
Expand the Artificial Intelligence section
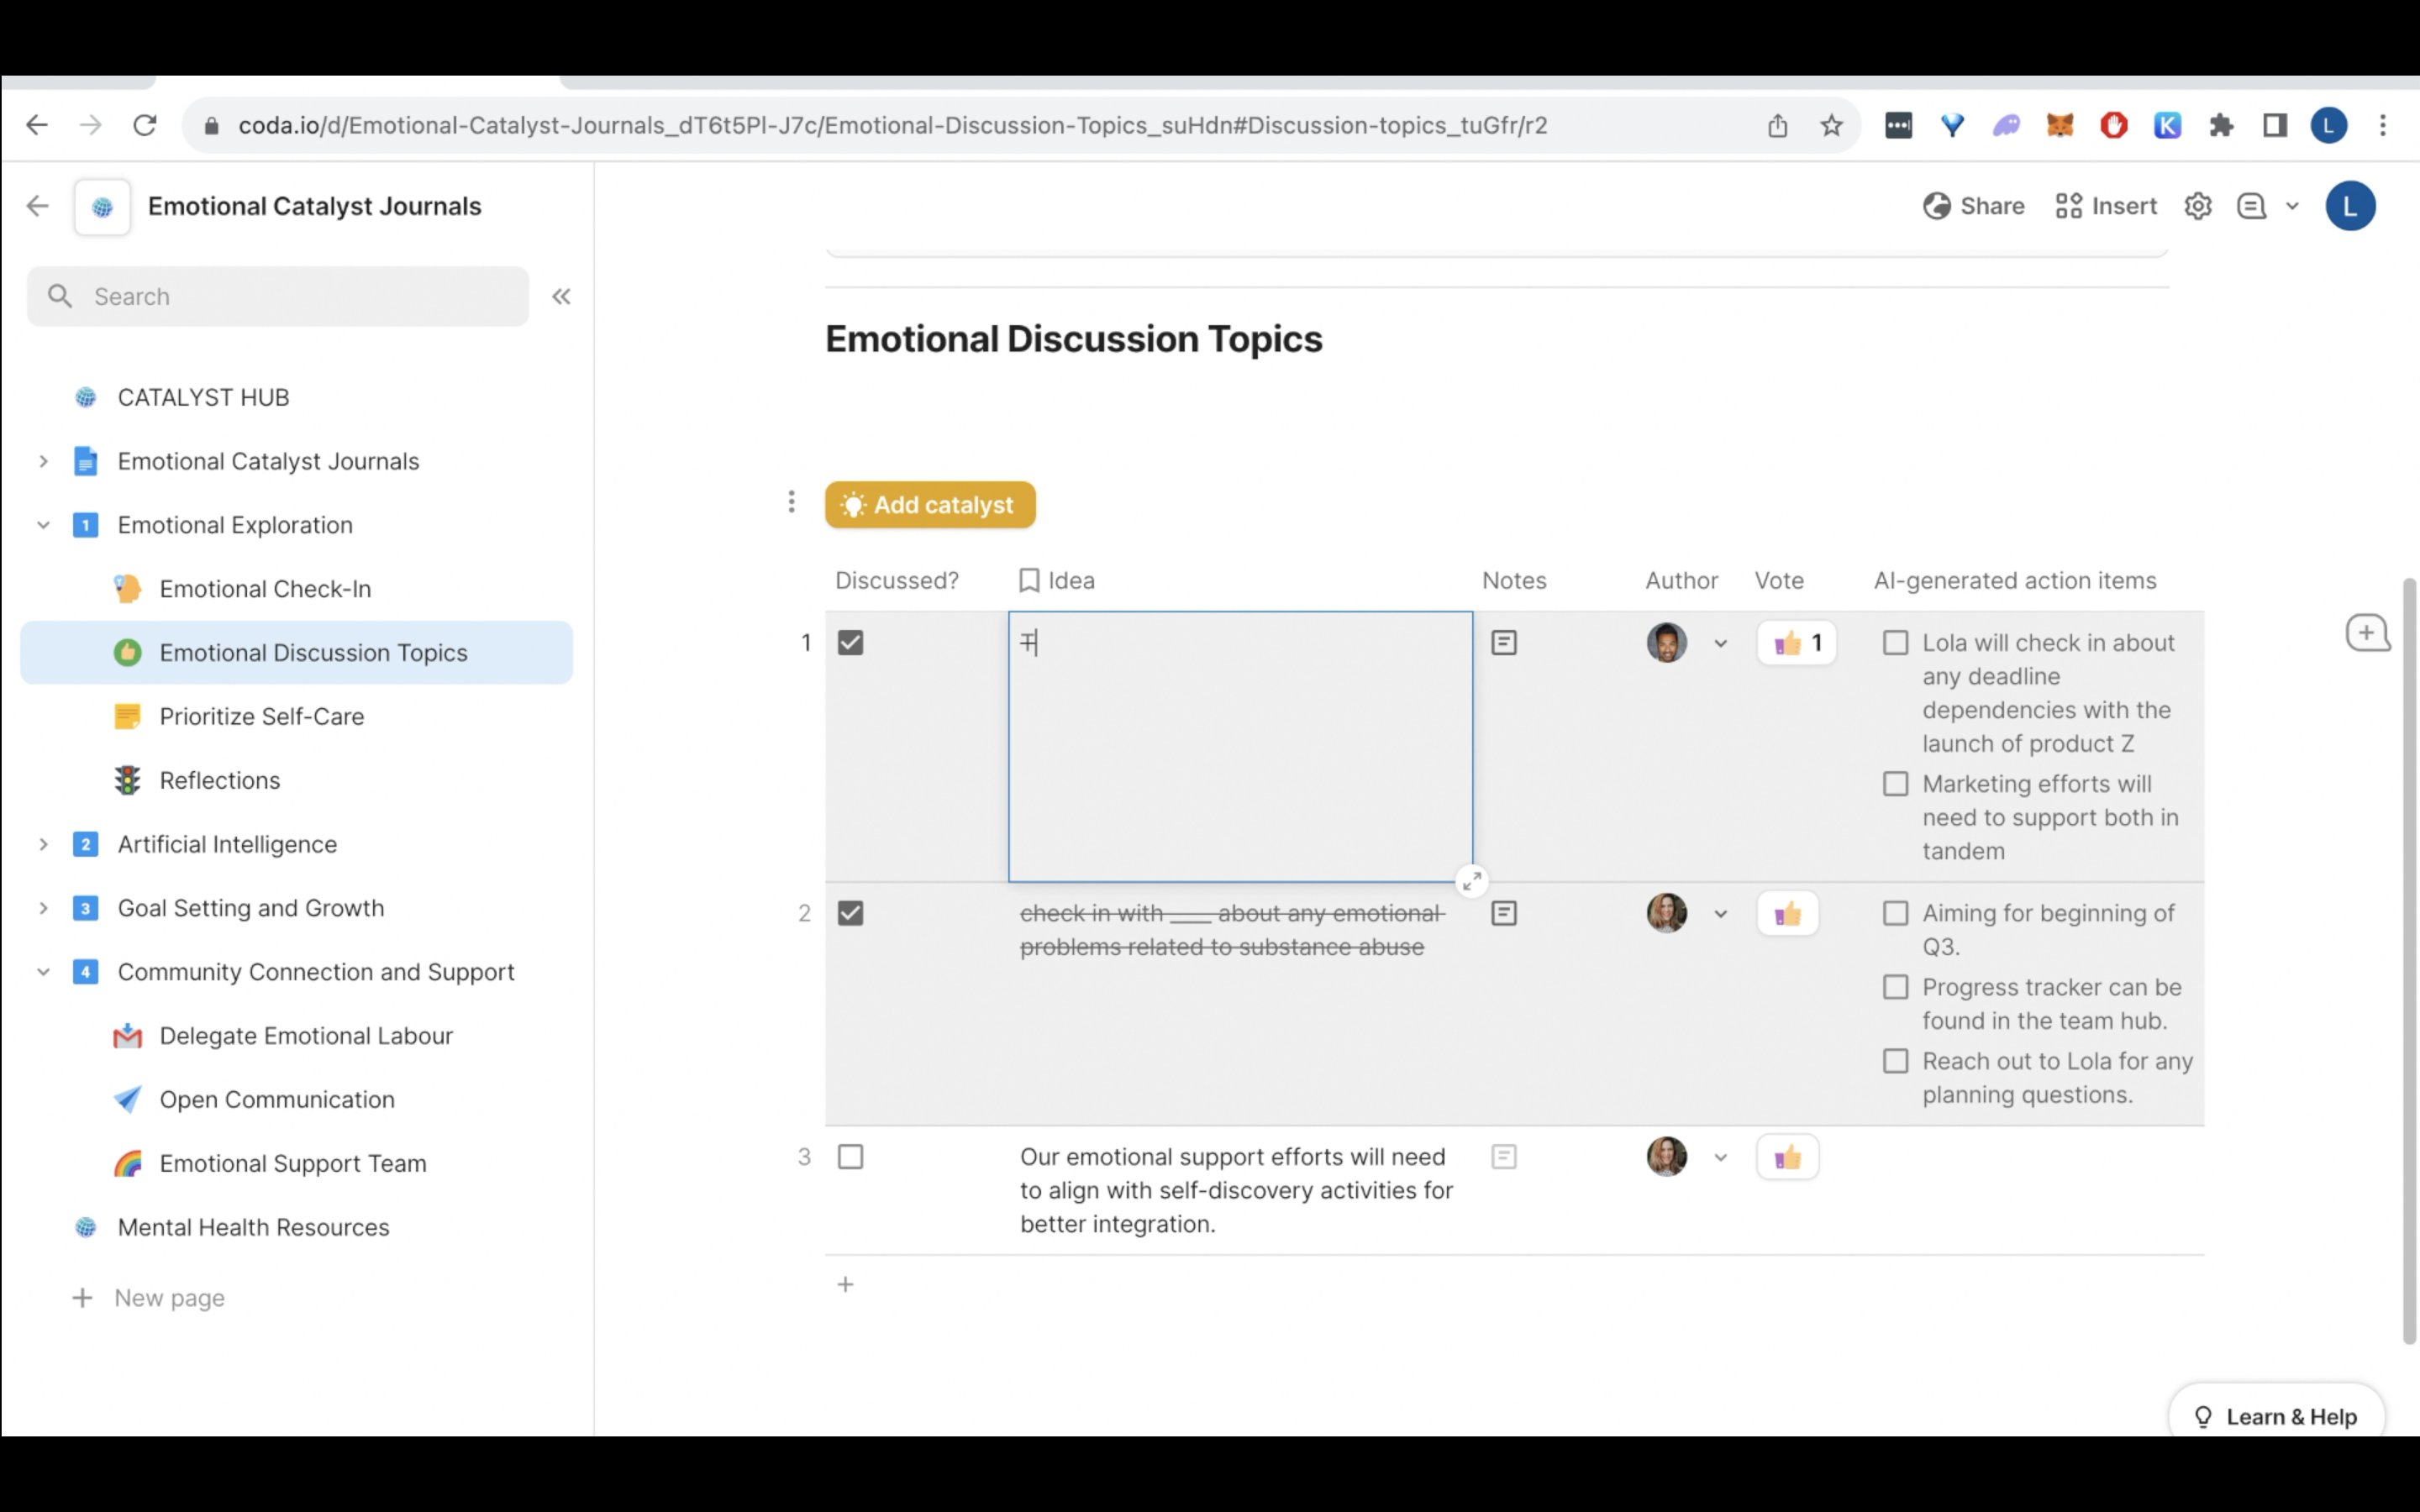(43, 844)
